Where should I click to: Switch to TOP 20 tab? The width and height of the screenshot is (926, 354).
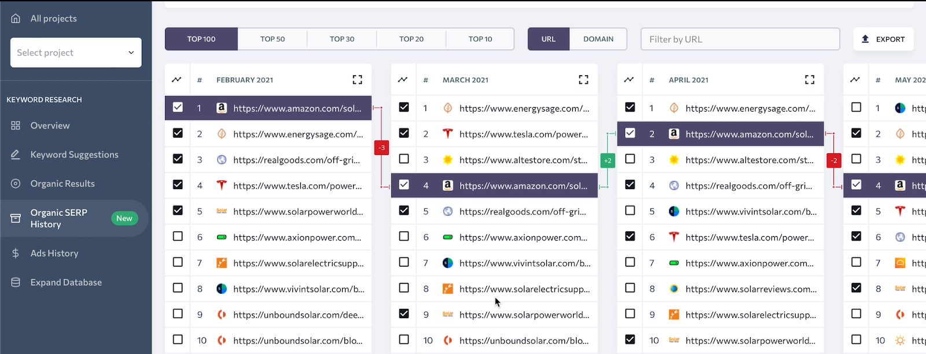pos(411,39)
